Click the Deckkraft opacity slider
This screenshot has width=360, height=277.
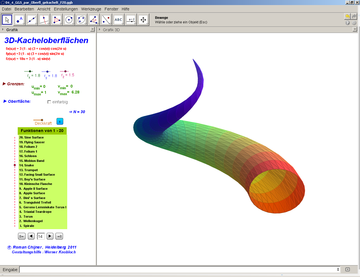[x=42, y=120]
